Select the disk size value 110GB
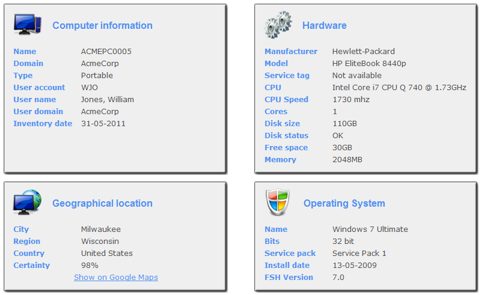 [x=344, y=124]
